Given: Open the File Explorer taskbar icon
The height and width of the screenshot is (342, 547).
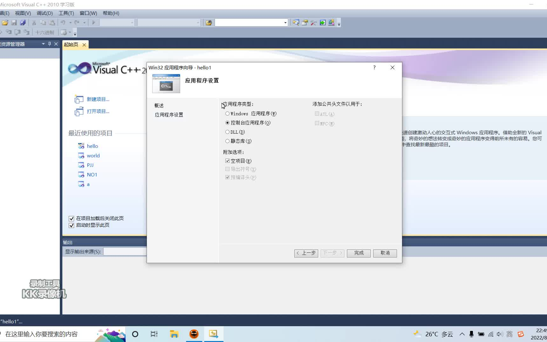Looking at the screenshot, I should pos(174,334).
